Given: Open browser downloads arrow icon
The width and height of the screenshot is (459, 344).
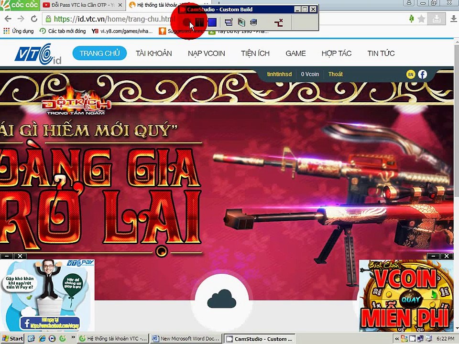Looking at the screenshot, I should tap(453, 19).
